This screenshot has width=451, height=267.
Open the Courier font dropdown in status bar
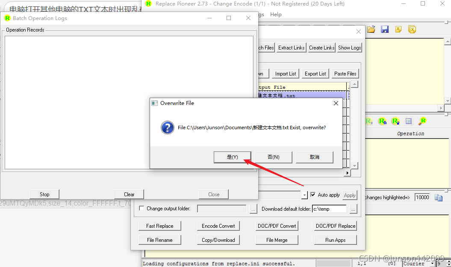click(x=432, y=264)
